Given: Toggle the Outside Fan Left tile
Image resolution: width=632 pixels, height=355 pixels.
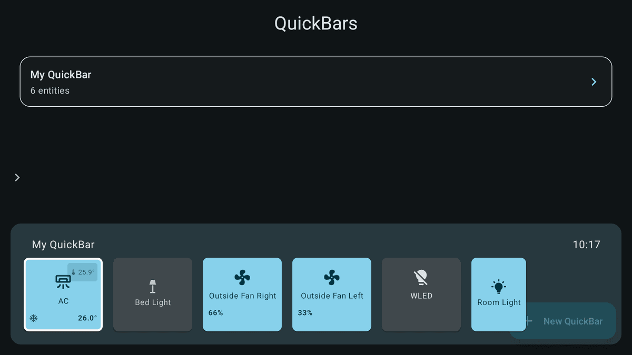Looking at the screenshot, I should point(331,295).
